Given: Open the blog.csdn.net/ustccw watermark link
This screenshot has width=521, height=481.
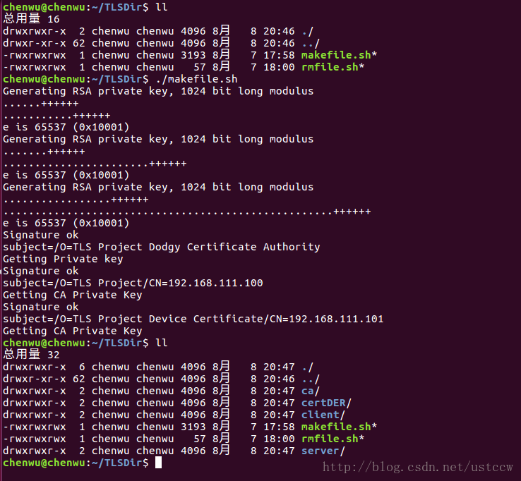Looking at the screenshot, I should (419, 467).
